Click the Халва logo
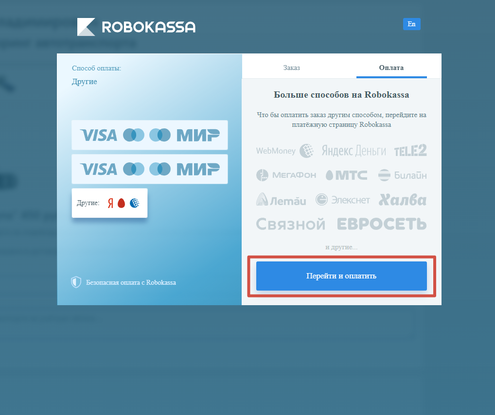The image size is (495, 415). (403, 200)
